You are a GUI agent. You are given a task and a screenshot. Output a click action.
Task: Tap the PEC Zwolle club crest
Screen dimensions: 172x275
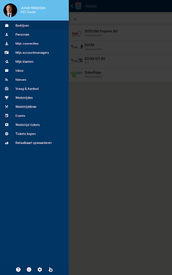pos(78,6)
